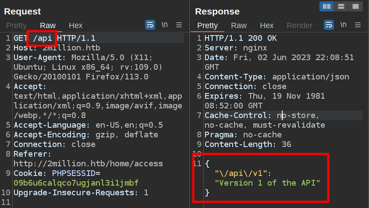The height and width of the screenshot is (208, 369).
Task: Switch to the Response Hex tab
Action: [x=266, y=25]
